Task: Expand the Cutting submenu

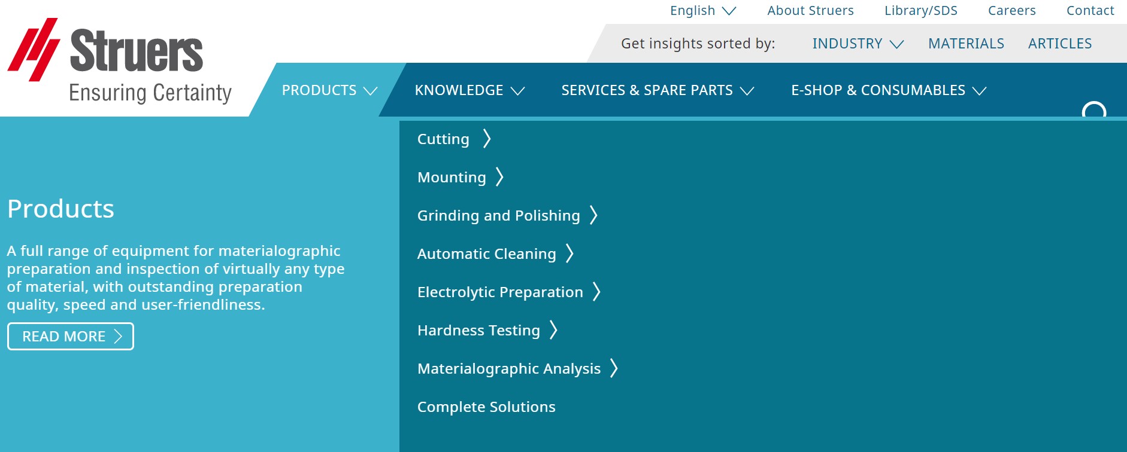Action: pyautogui.click(x=454, y=139)
